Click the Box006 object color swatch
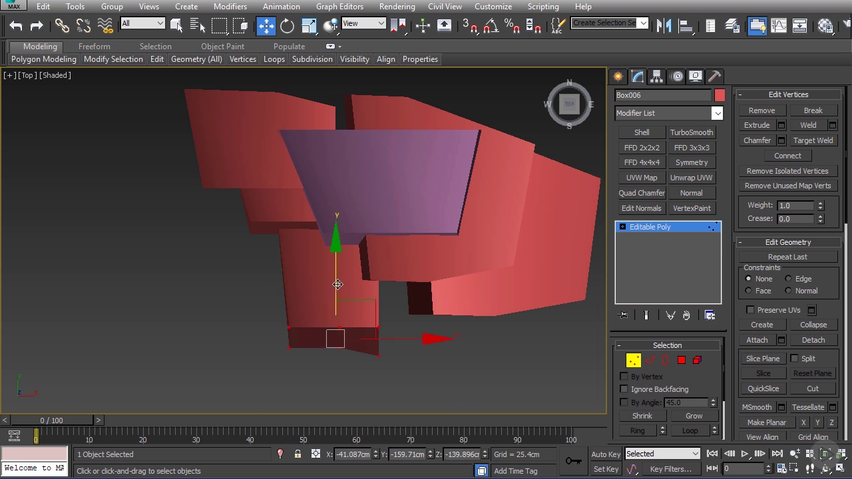The height and width of the screenshot is (479, 852). (x=720, y=95)
